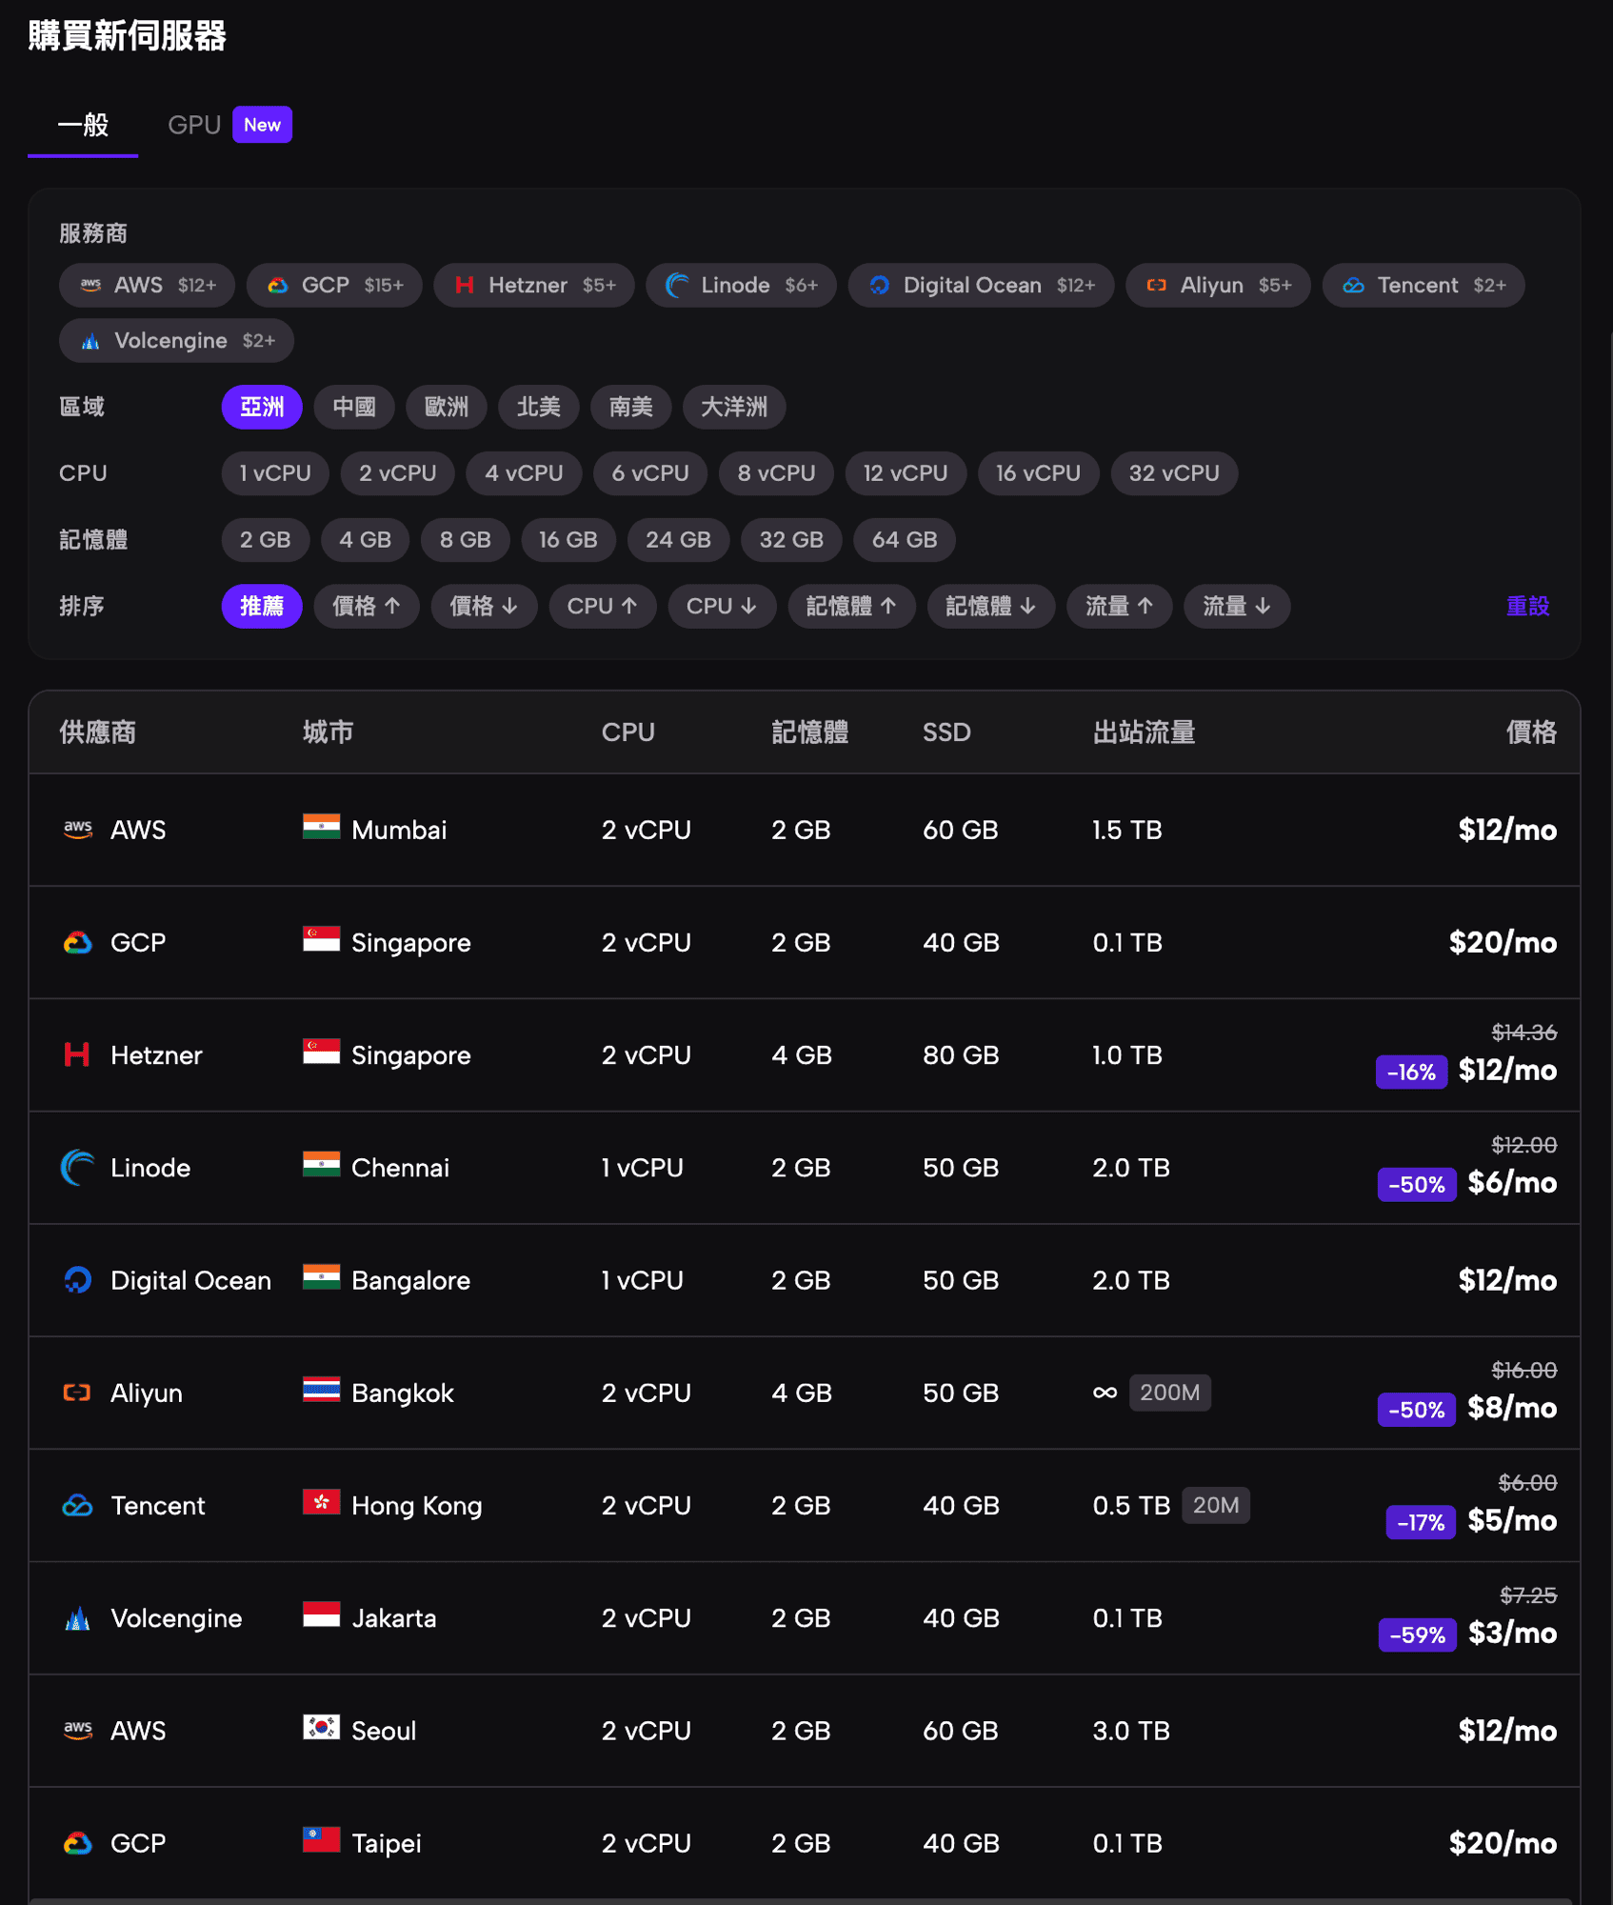Filter by Hetzner provider chip
Image resolution: width=1613 pixels, height=1905 pixels.
pyautogui.click(x=534, y=286)
